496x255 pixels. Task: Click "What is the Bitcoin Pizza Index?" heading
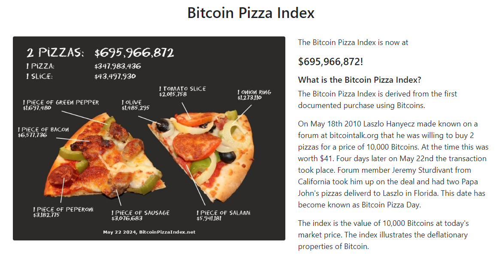click(x=360, y=80)
